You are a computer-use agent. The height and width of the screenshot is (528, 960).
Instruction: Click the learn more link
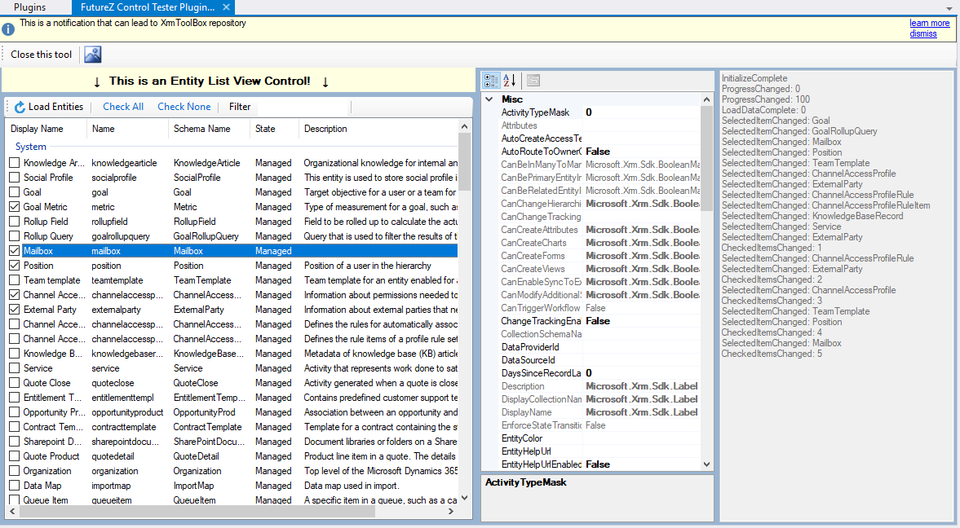tap(929, 24)
